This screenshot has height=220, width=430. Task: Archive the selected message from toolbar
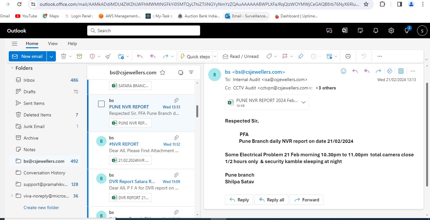[79, 56]
